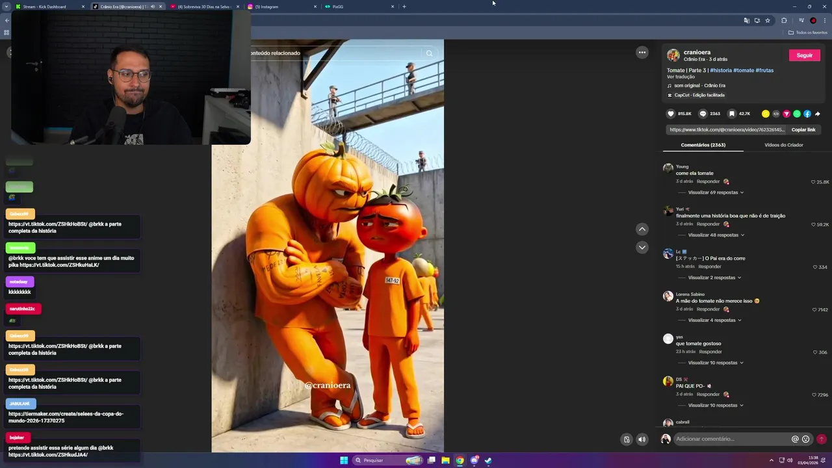The width and height of the screenshot is (832, 468).
Task: Open browser tab search dropdown
Action: (6, 6)
